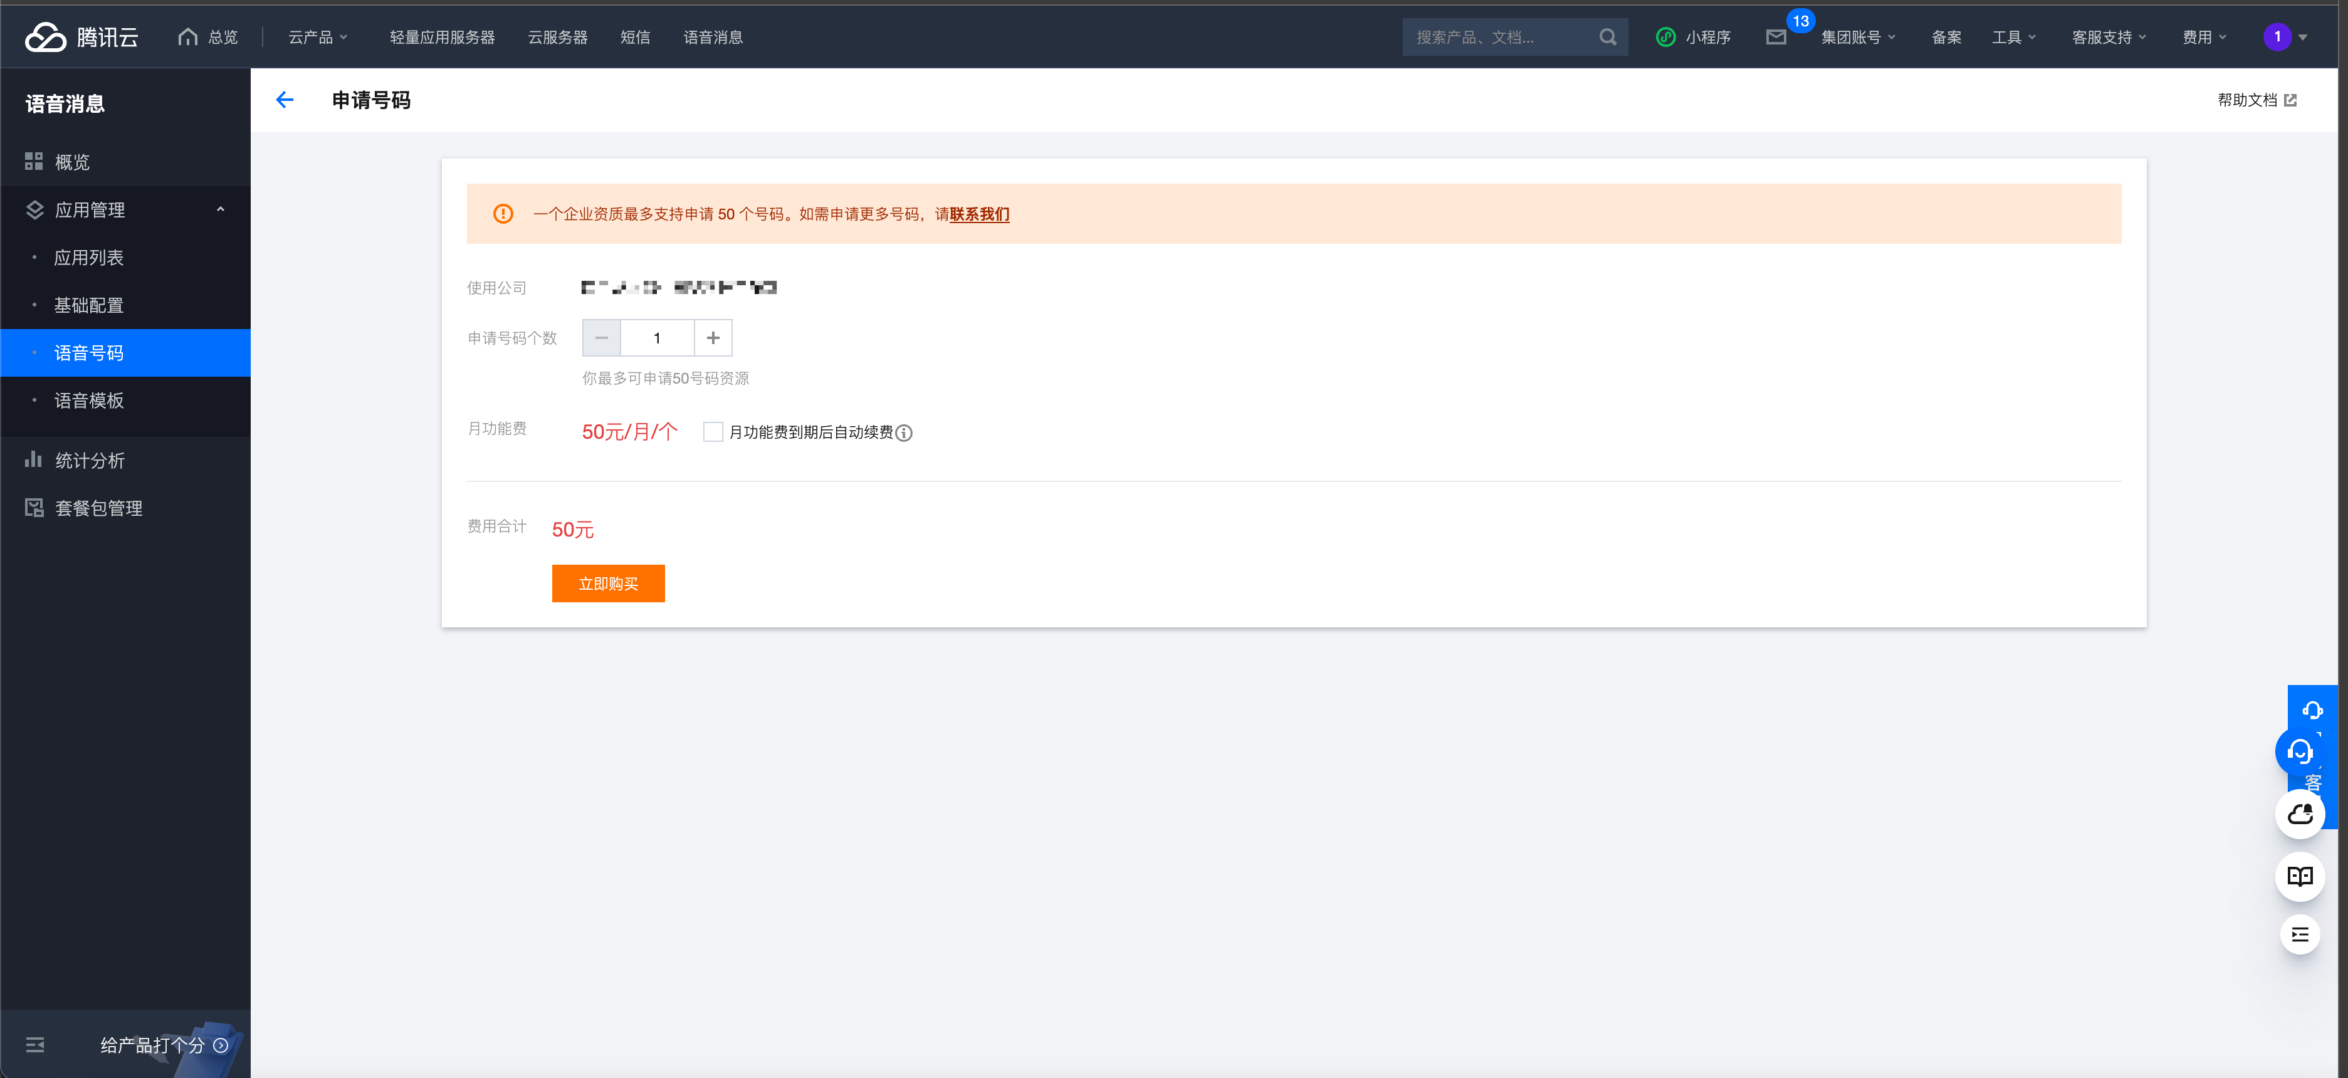This screenshot has width=2348, height=1078.
Task: Click the 申请号码个数 quantity input
Action: 657,338
